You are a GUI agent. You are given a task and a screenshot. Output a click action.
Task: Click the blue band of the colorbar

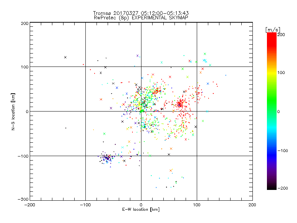(x=272, y=155)
